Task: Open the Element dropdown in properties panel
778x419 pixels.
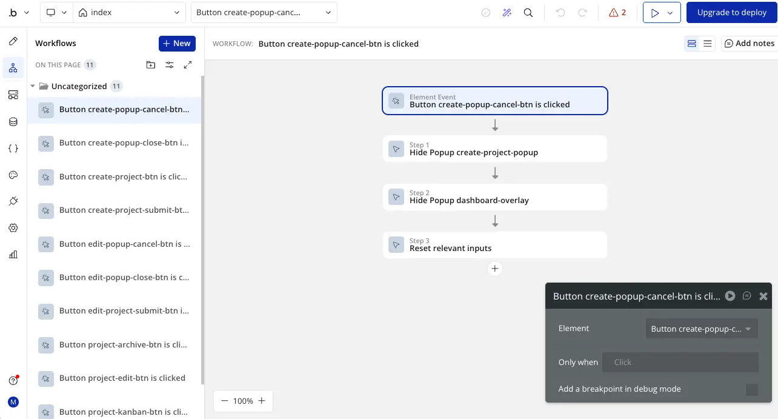Action: (x=701, y=328)
